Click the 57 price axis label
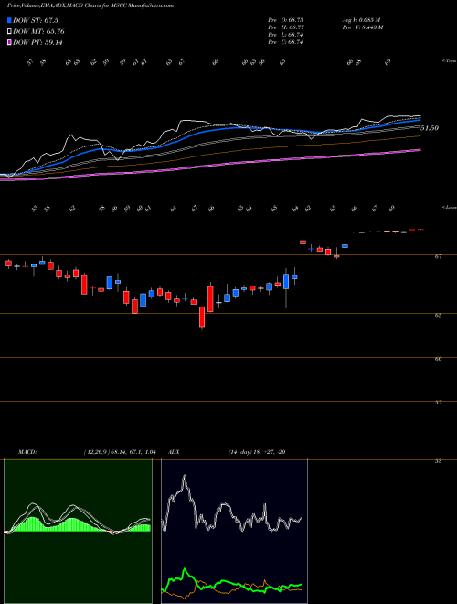457x604 pixels. (438, 403)
